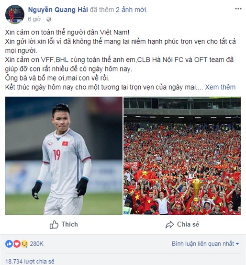Open the crowd with red flags photo
The width and height of the screenshot is (246, 265).
coord(182,156)
